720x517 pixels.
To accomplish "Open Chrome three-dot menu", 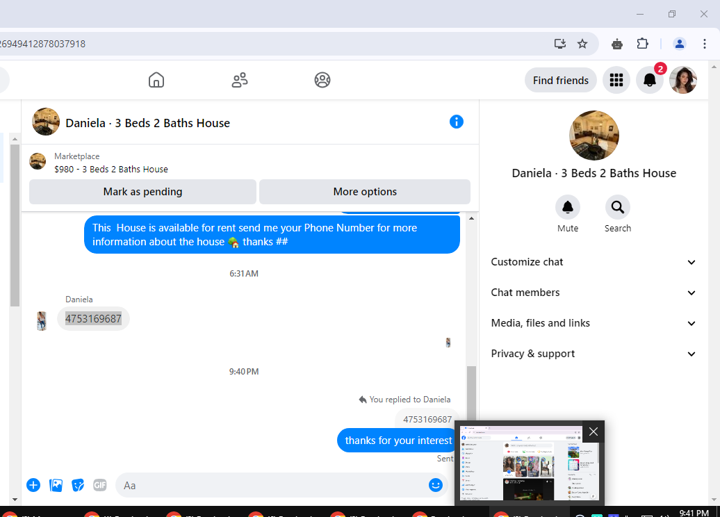I will click(705, 44).
